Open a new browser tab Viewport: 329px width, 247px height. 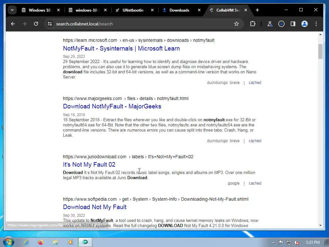click(x=257, y=10)
